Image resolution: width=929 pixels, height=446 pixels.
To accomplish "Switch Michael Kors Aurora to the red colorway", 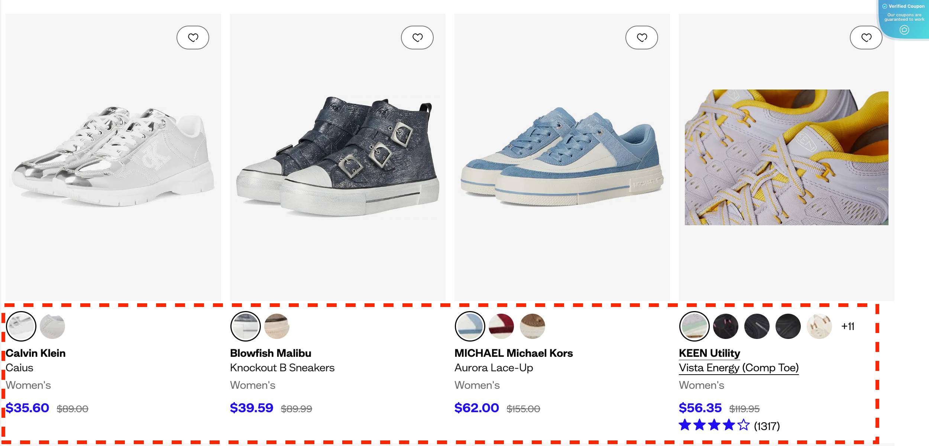I will 501,326.
